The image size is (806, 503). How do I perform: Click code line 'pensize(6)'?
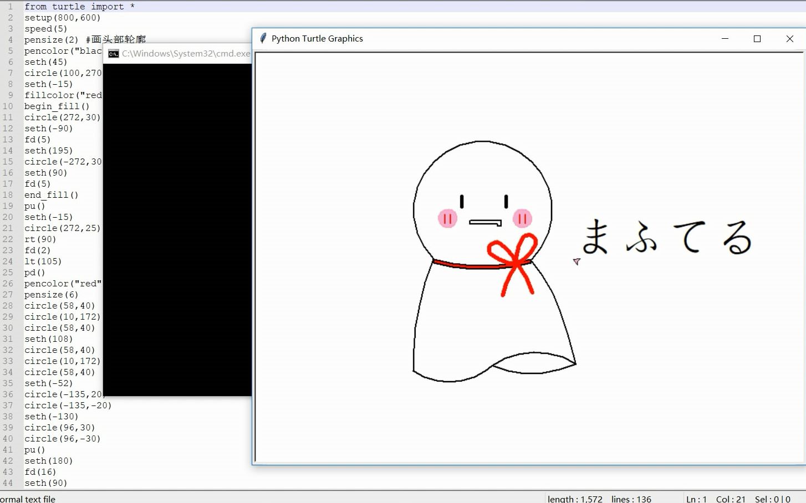[51, 295]
